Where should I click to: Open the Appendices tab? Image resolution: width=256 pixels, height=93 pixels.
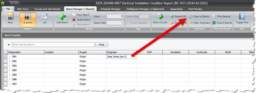click(176, 9)
